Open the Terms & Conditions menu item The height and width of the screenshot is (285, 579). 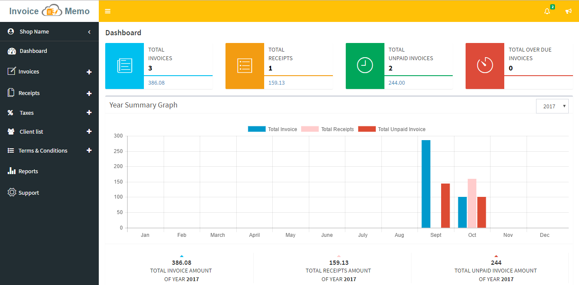[43, 150]
